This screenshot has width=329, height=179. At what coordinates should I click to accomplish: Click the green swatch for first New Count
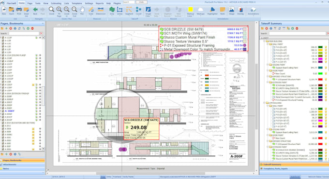[x=320, y=74]
